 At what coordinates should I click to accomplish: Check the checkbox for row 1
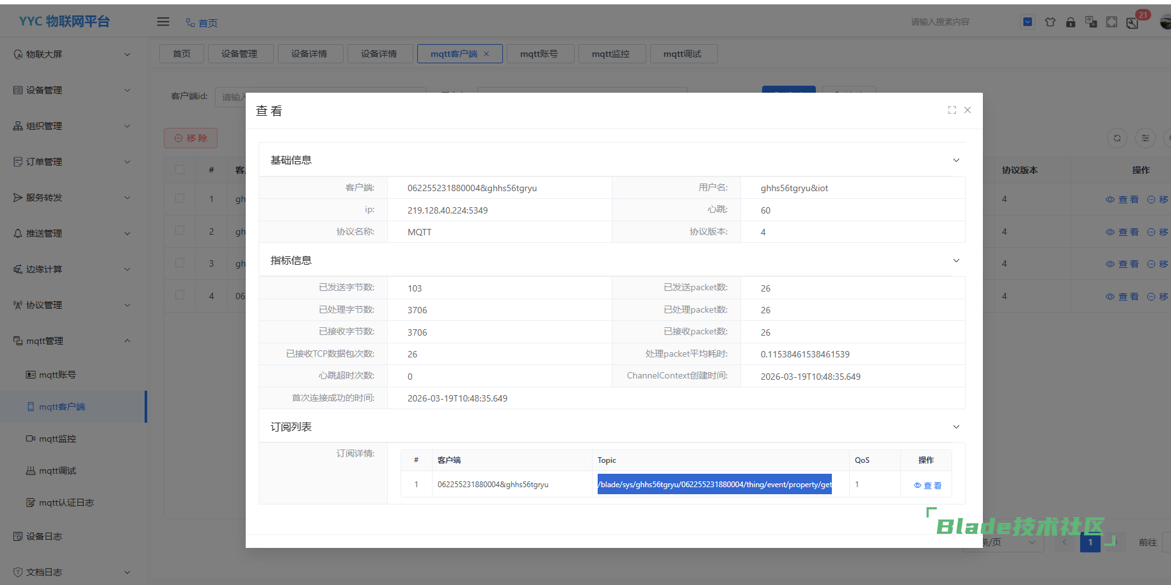pyautogui.click(x=180, y=199)
